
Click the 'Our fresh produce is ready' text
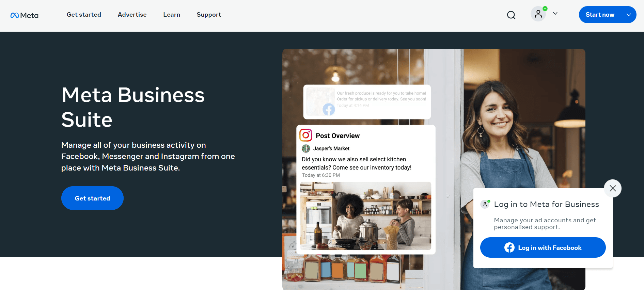pyautogui.click(x=381, y=96)
